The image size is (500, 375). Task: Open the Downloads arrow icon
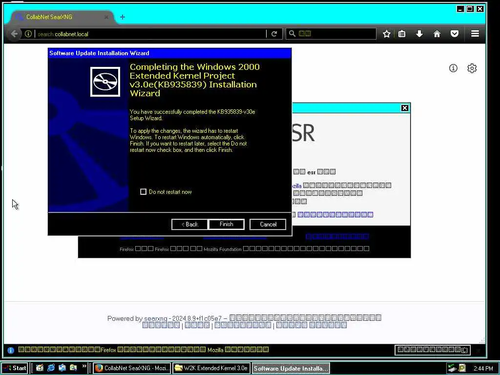419,34
